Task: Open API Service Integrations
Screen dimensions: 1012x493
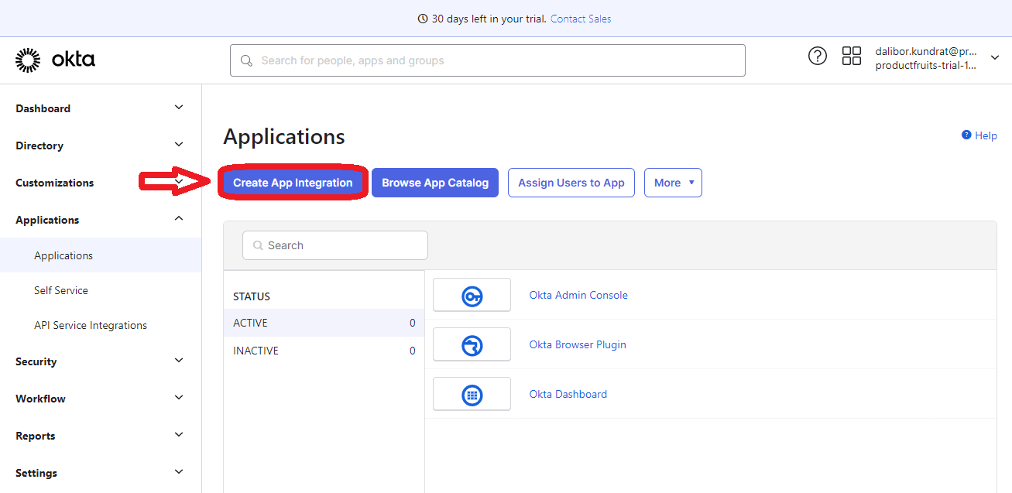Action: point(91,325)
